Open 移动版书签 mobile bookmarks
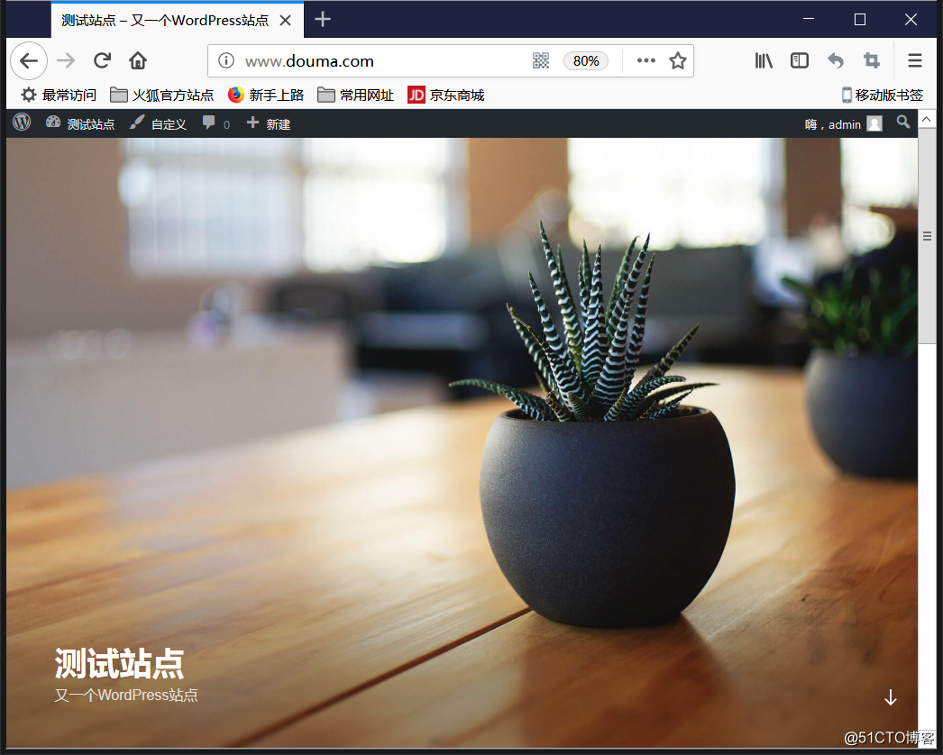 click(883, 95)
